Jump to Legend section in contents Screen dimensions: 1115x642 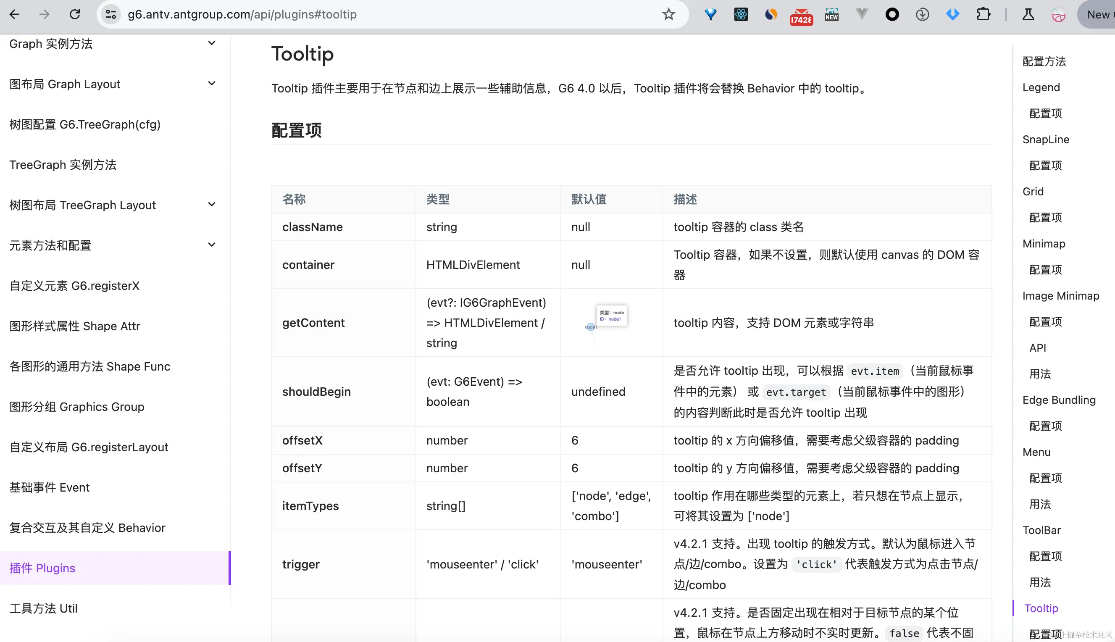click(x=1041, y=87)
